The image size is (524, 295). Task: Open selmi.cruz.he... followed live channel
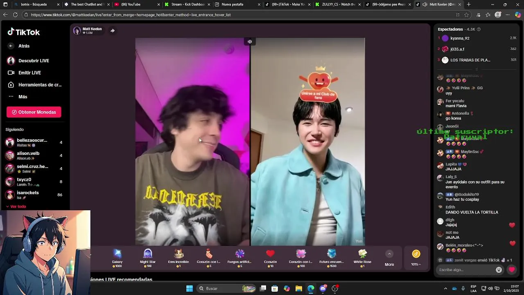click(x=34, y=168)
